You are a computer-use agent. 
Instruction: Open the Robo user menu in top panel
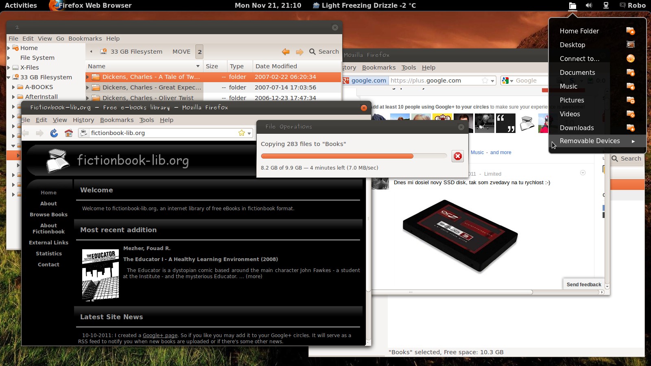pos(633,5)
